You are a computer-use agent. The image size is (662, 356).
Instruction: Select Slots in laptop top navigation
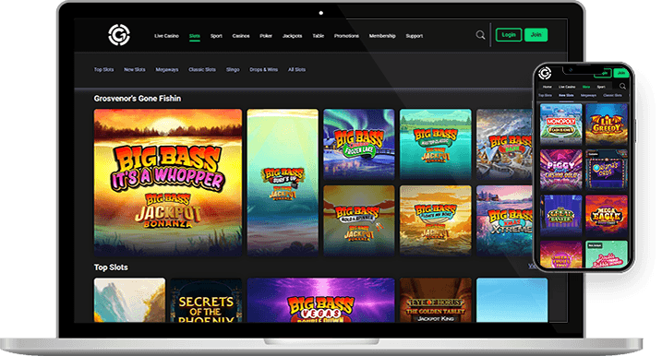click(x=195, y=36)
